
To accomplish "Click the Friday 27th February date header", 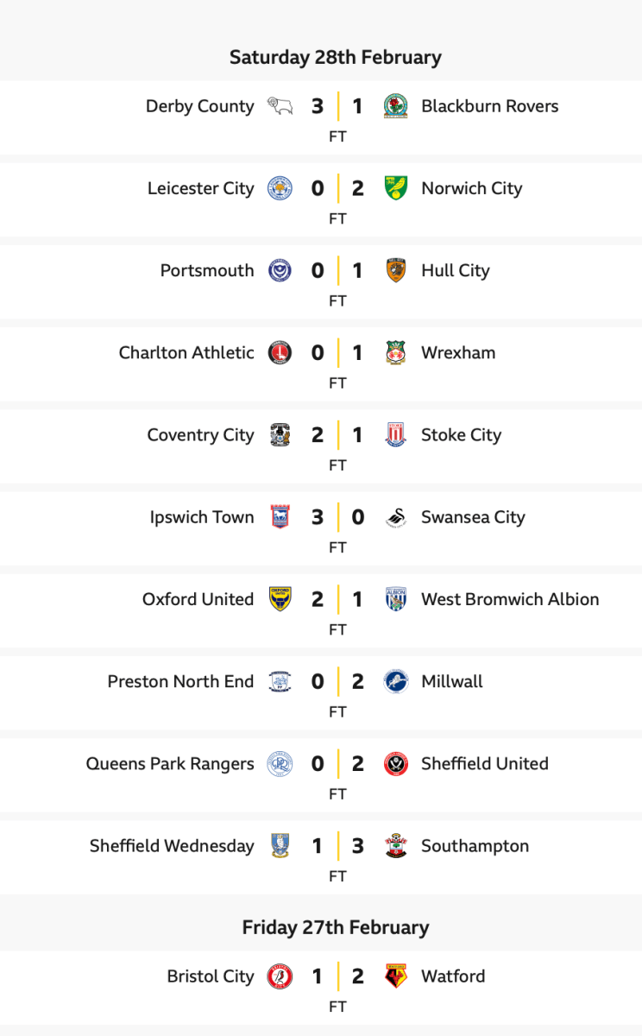I will (x=335, y=927).
